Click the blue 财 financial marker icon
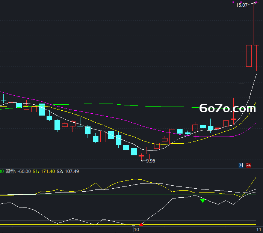Viewport: 263px width, 233px height. (241, 165)
